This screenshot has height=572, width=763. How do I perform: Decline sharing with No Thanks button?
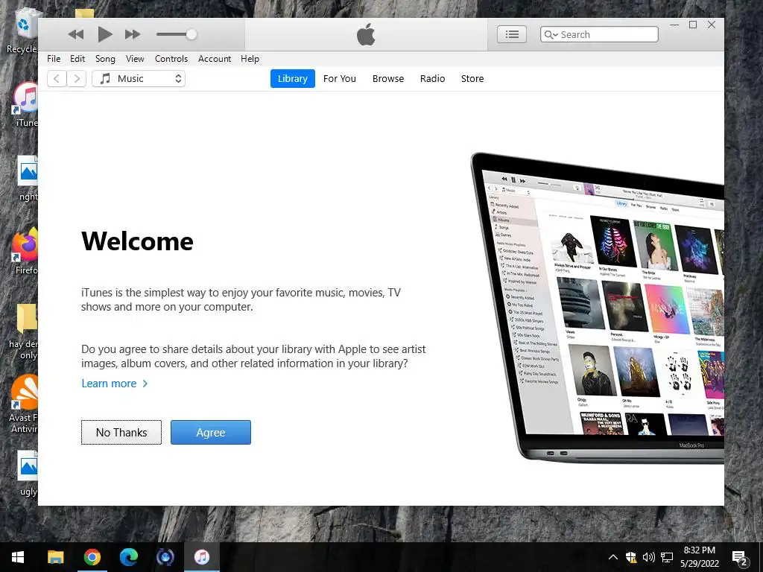[121, 433]
